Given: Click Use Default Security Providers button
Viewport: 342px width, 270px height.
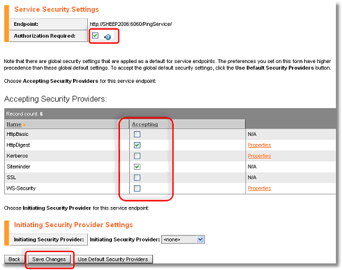Looking at the screenshot, I should click(113, 259).
